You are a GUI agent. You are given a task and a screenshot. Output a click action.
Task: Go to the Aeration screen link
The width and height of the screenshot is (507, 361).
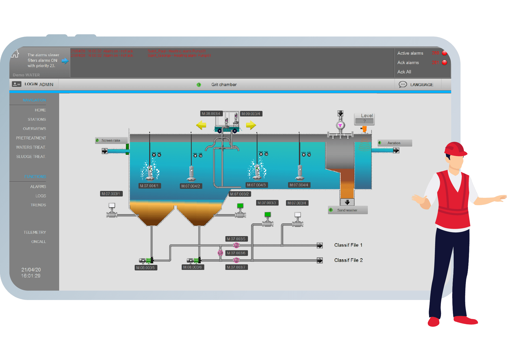394,143
